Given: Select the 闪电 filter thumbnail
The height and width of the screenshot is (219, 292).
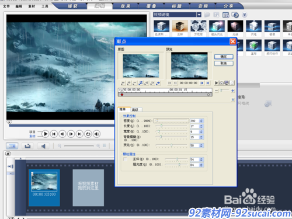Looking at the screenshot, I should tap(253, 26).
